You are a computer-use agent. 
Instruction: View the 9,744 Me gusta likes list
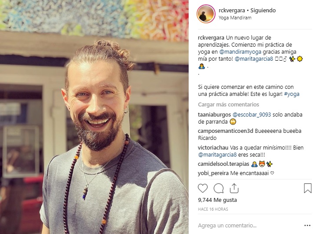(217, 200)
